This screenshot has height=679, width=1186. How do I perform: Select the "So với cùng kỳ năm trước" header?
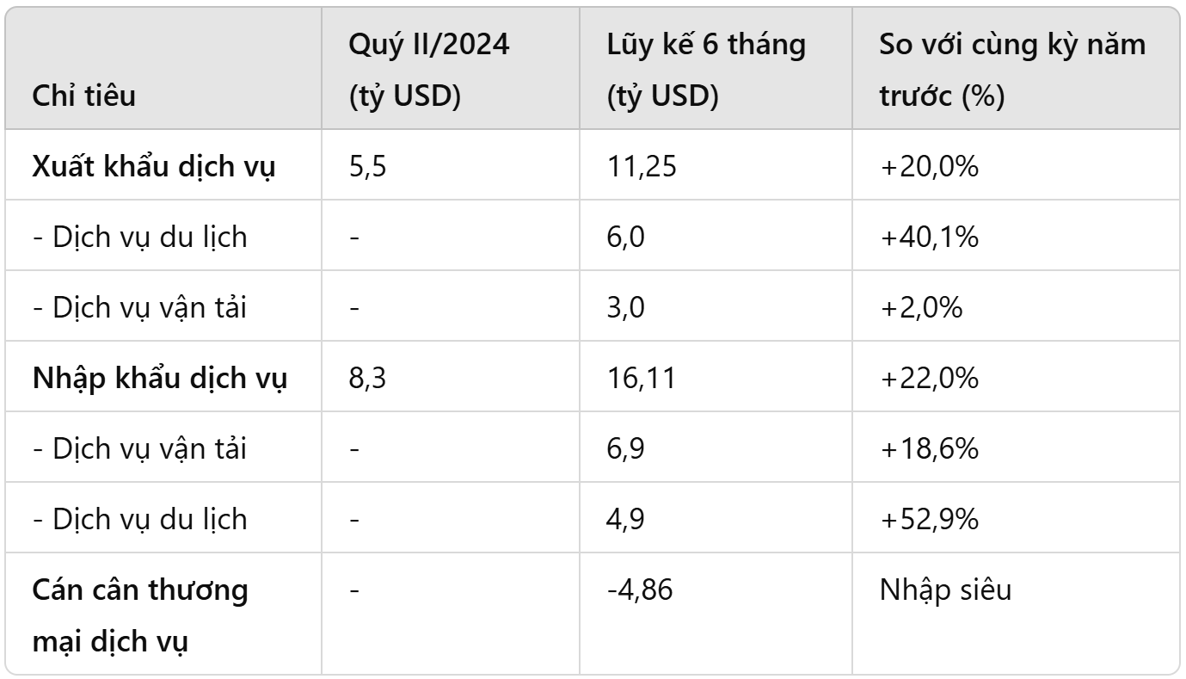click(x=1011, y=70)
